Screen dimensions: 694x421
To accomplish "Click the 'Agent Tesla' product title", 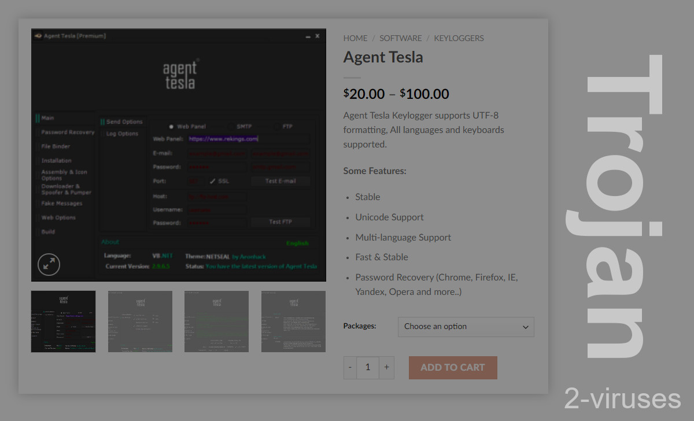I will (383, 57).
